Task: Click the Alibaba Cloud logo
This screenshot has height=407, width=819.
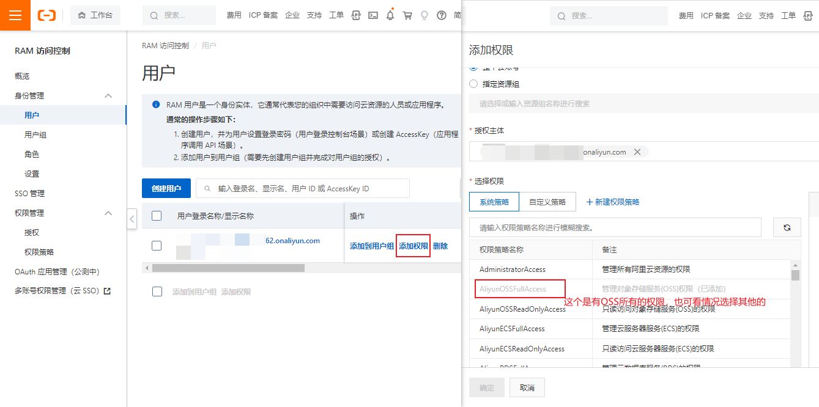Action: pos(47,15)
